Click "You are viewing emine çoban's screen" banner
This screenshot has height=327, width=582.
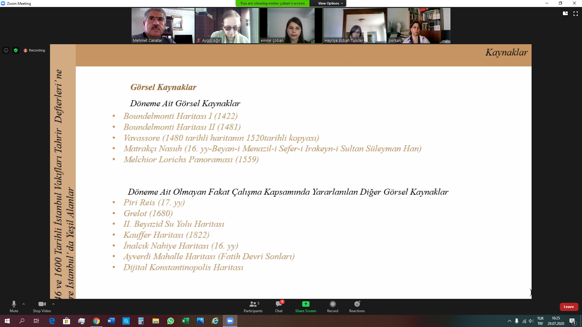pyautogui.click(x=273, y=3)
